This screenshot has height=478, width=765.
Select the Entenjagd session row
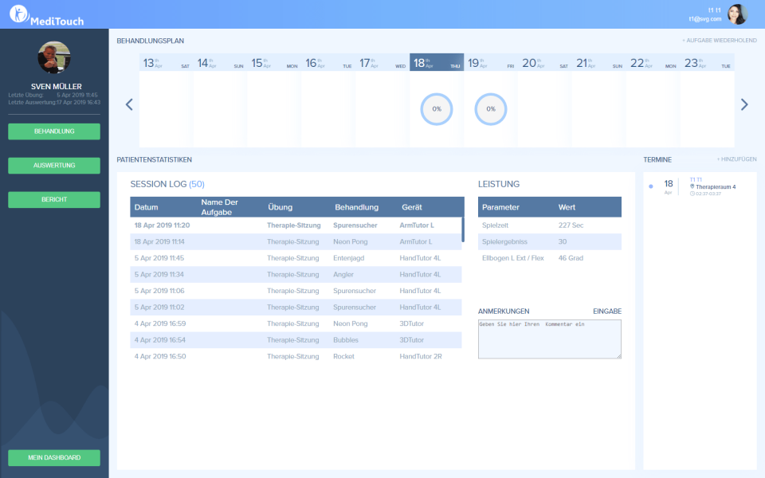coord(296,258)
